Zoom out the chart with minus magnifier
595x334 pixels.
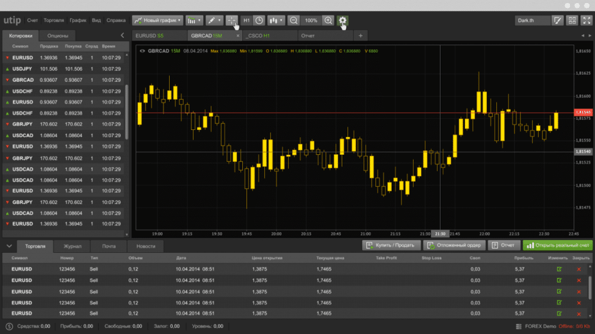tap(294, 21)
